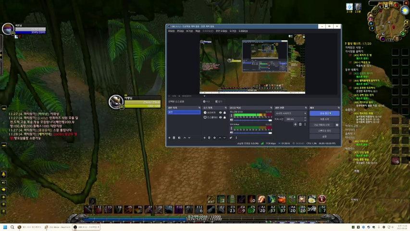Open source properties gear in Sources panel
Screen dimensions: 410x231
[x=214, y=138]
